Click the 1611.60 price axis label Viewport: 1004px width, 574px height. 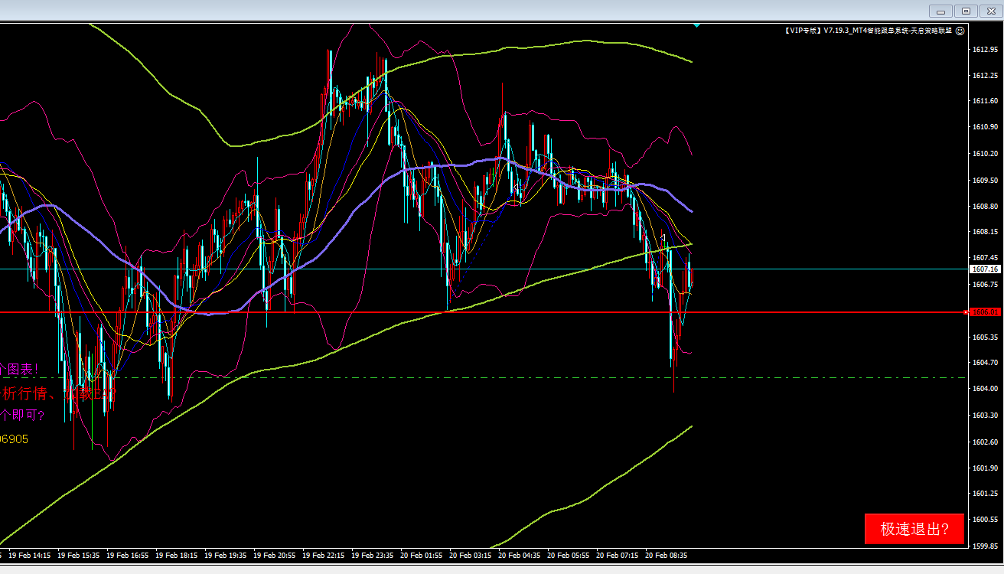pyautogui.click(x=984, y=101)
